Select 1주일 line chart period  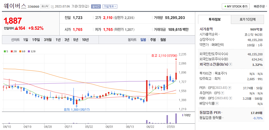[x=36, y=40]
